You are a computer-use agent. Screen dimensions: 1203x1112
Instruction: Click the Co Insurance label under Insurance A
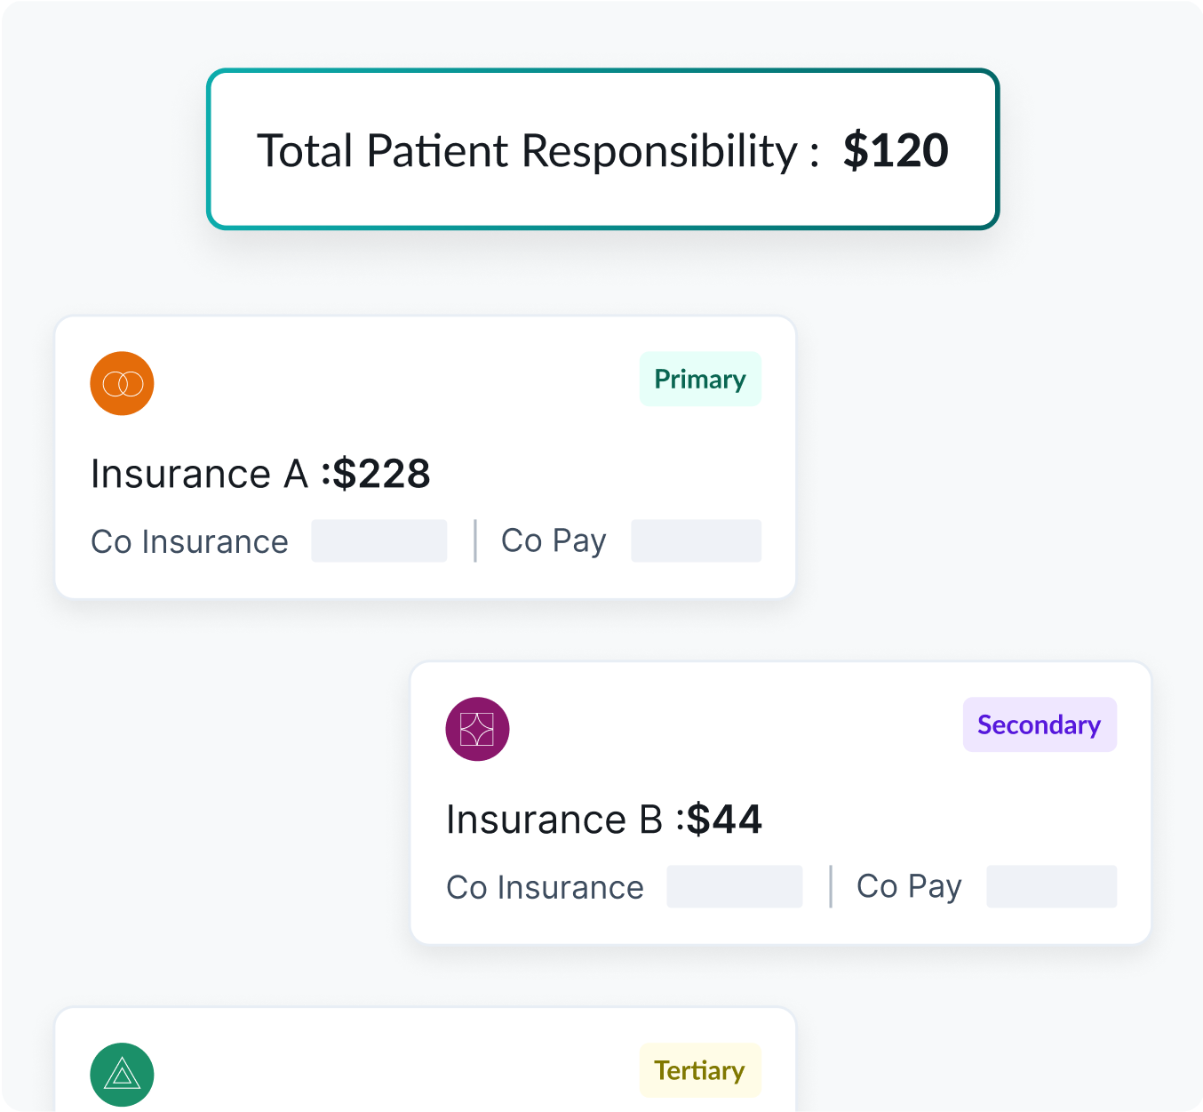[x=189, y=541]
